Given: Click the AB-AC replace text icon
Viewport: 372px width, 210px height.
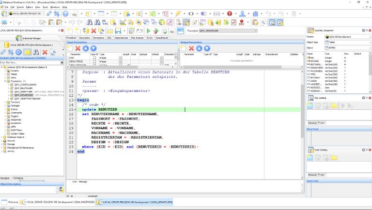Looking at the screenshot, I should click(105, 22).
